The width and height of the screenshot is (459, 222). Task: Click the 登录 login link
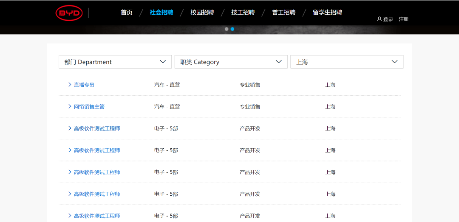point(388,19)
